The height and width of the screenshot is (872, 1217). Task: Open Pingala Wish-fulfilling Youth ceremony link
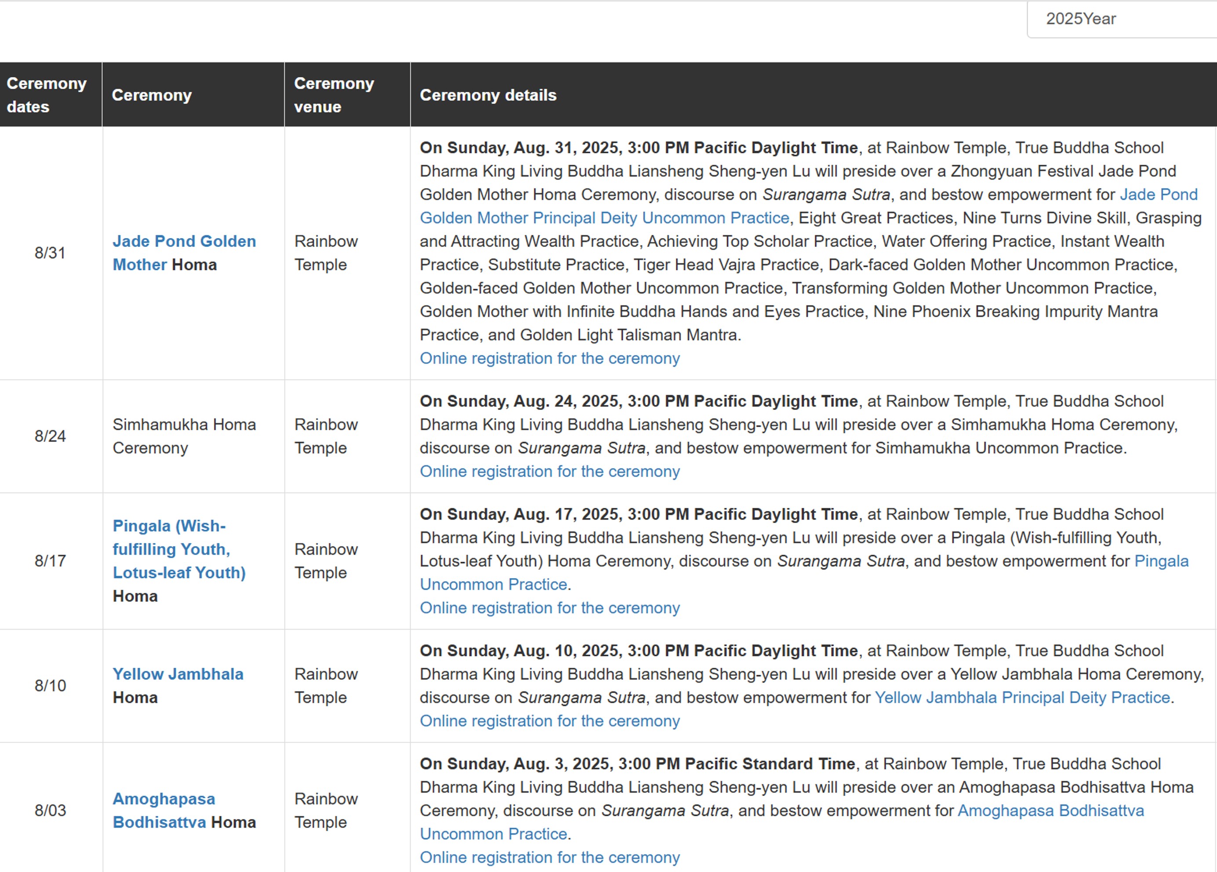pos(179,549)
